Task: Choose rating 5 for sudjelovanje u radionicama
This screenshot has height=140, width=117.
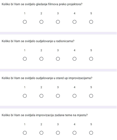Action: coord(91,59)
